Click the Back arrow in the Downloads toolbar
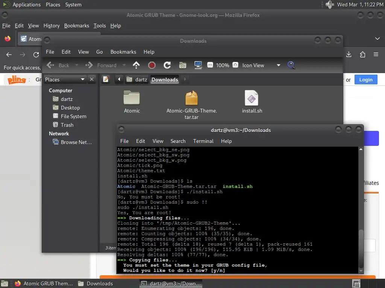 (x=51, y=65)
